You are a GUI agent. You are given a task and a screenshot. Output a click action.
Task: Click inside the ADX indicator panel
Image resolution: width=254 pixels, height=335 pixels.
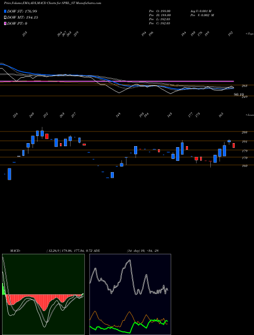(130, 294)
